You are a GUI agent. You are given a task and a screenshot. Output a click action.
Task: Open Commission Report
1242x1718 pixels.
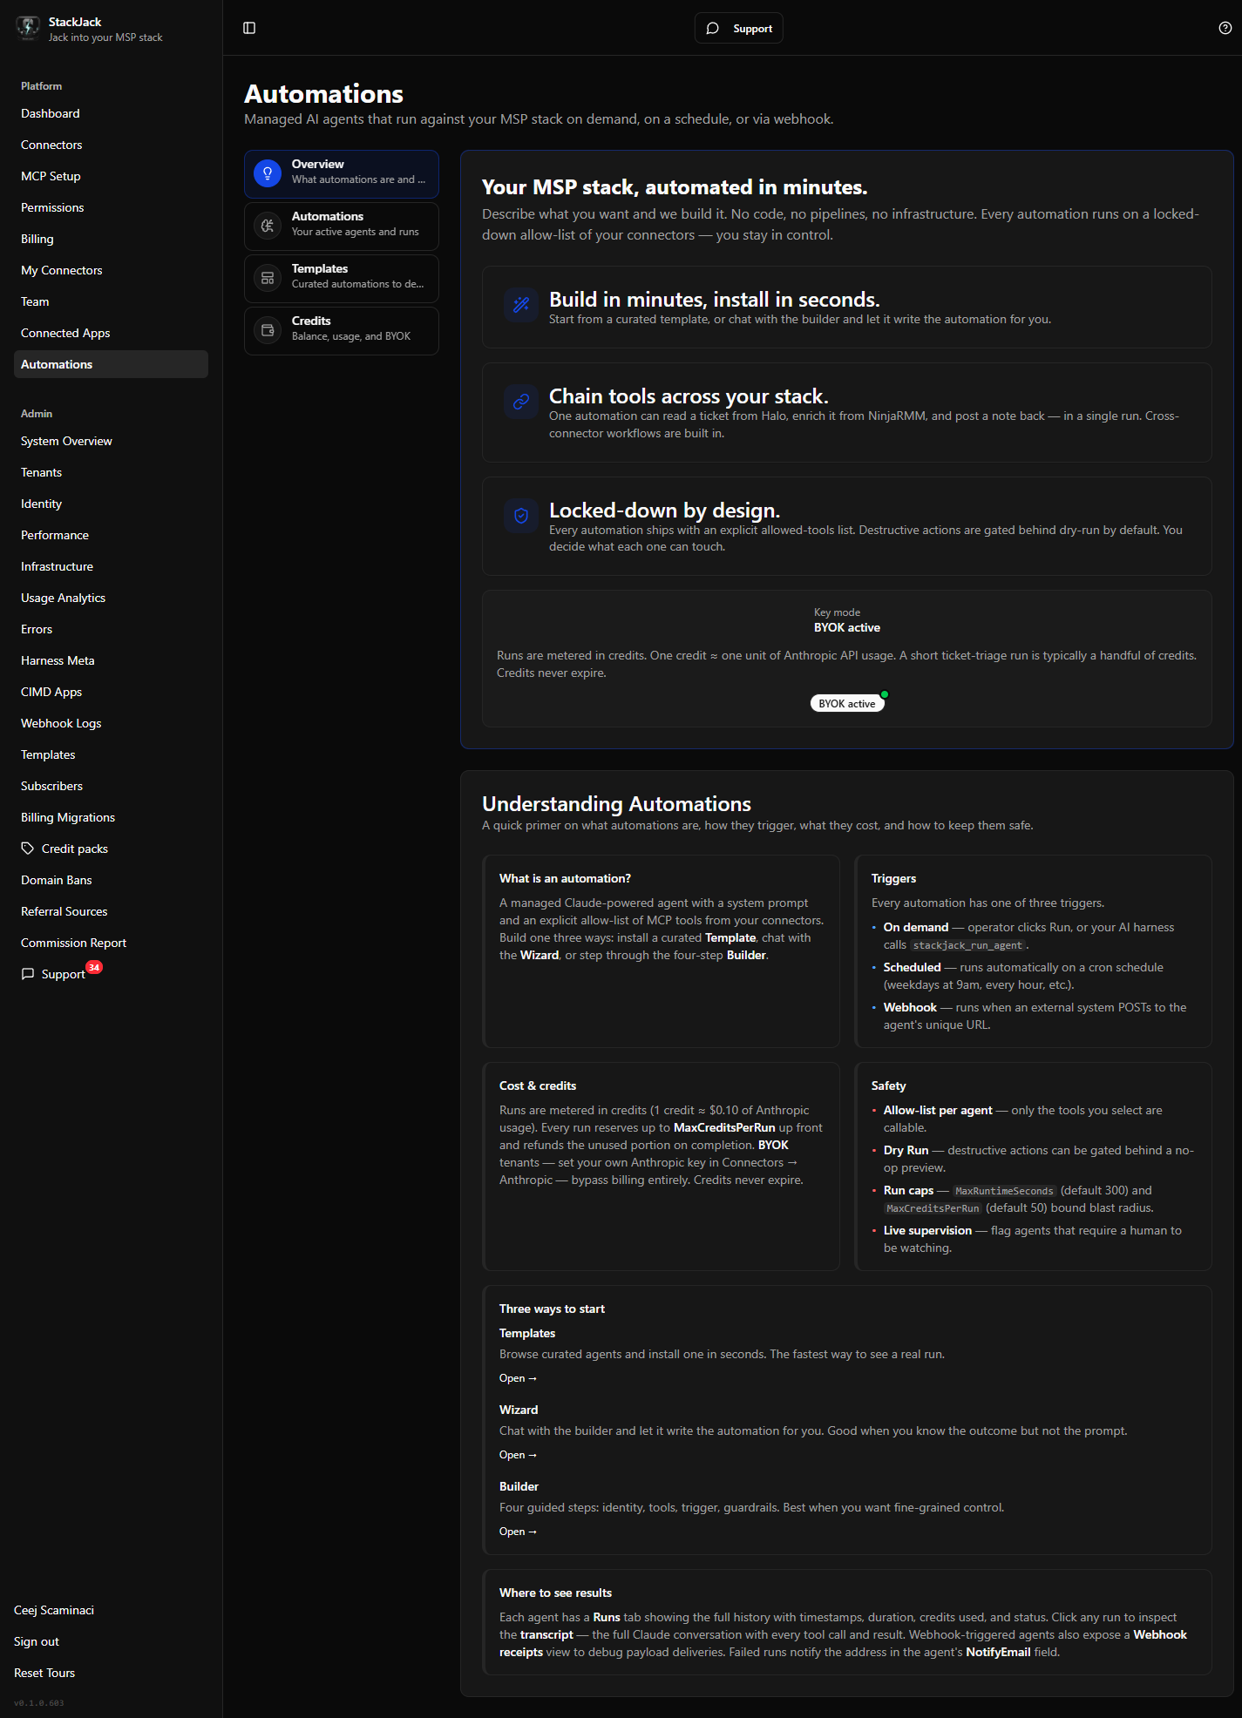pyautogui.click(x=111, y=943)
